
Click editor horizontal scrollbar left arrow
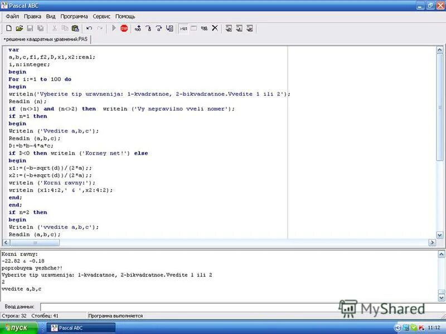click(6, 243)
